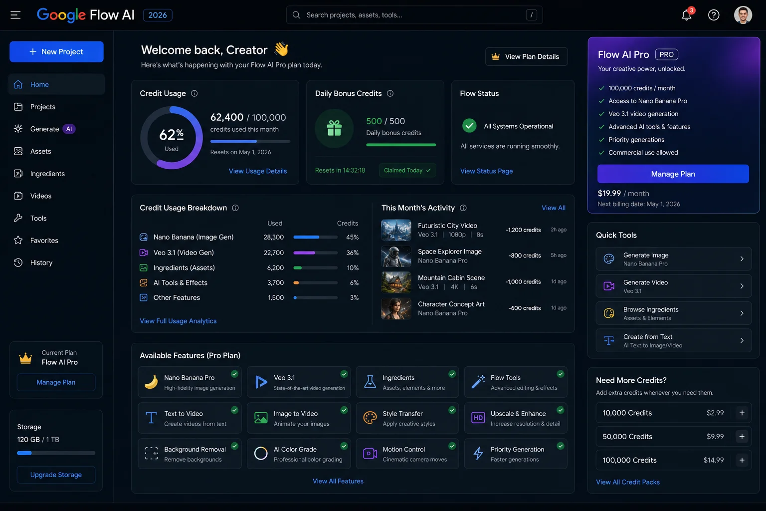
Task: Click the Priority Generation lightning icon
Action: click(478, 454)
